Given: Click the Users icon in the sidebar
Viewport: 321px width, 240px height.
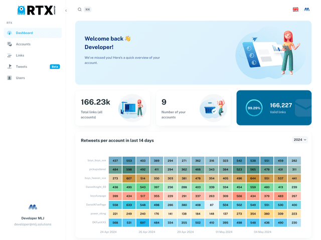Looking at the screenshot, I should click(x=10, y=78).
